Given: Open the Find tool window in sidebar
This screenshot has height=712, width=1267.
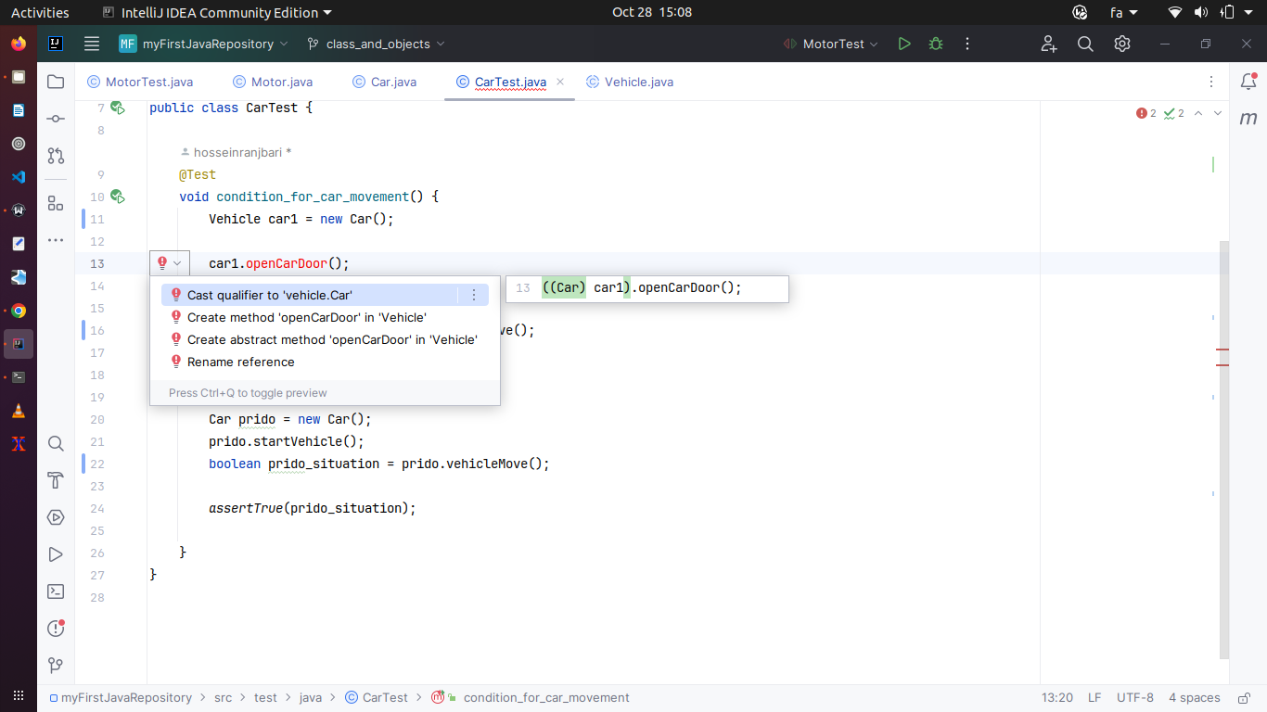Looking at the screenshot, I should point(56,443).
